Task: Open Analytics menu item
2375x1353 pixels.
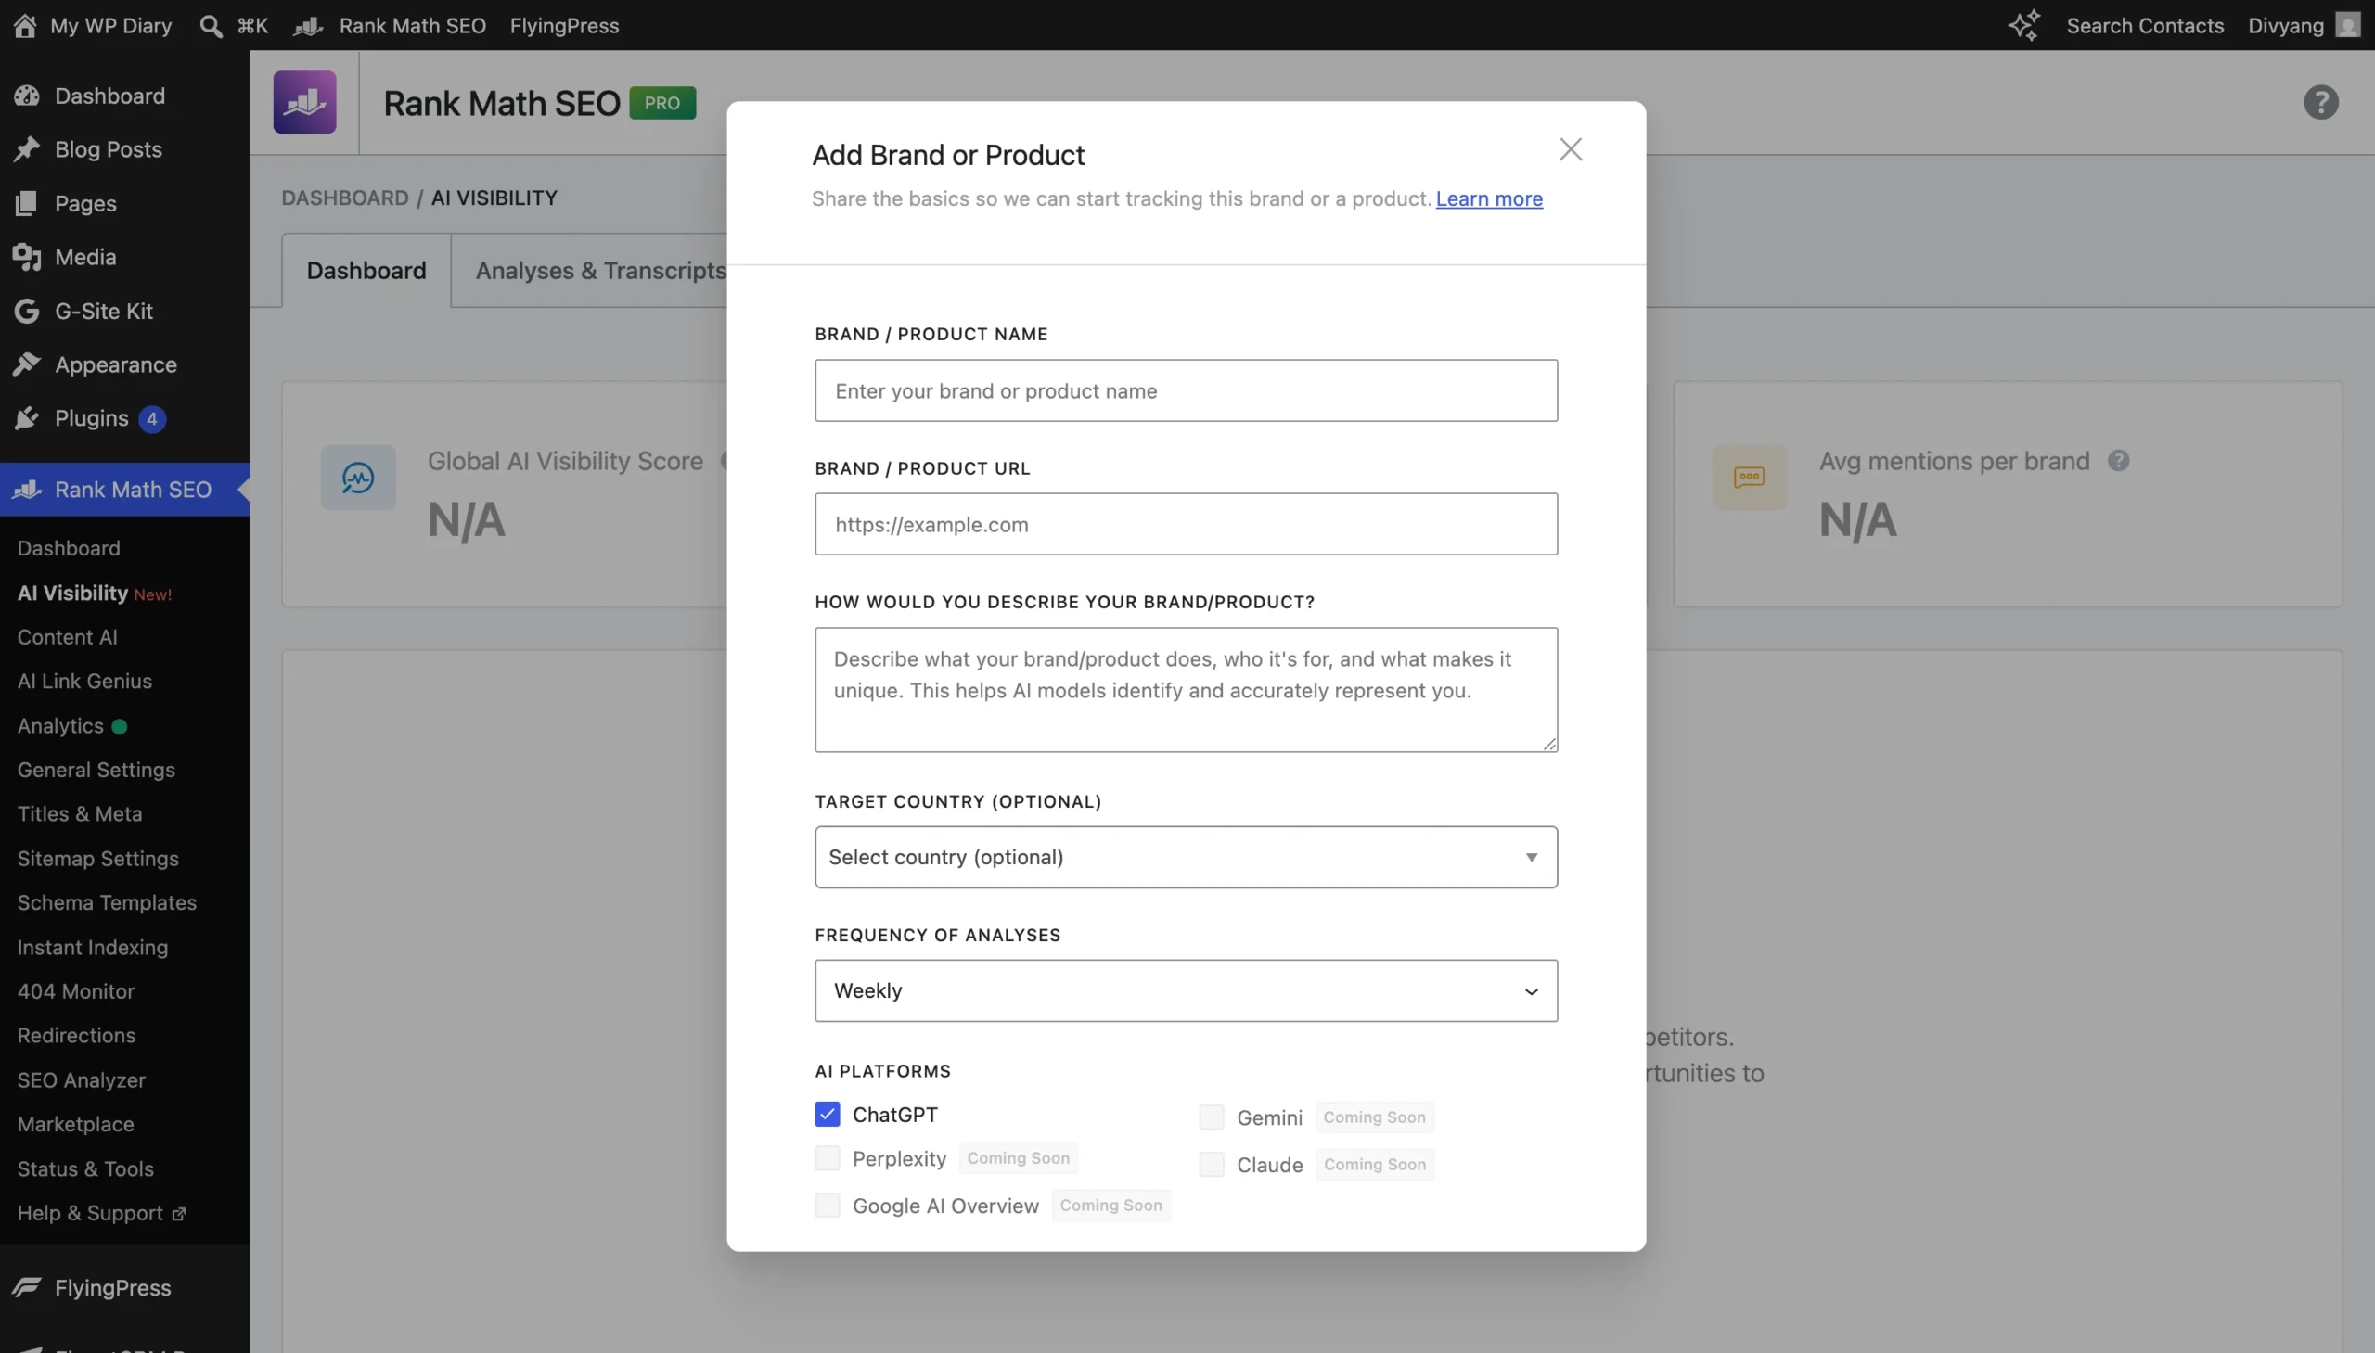Action: 60,726
